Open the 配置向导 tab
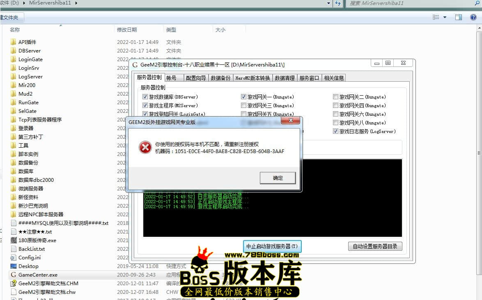Viewport: 482px width, 300px height. (x=196, y=78)
